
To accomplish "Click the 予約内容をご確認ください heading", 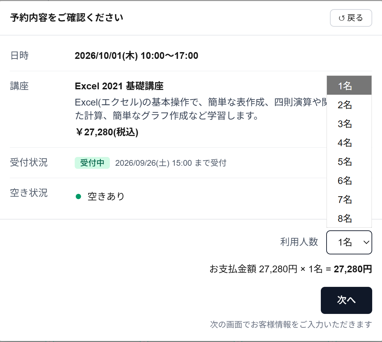I will [x=67, y=18].
